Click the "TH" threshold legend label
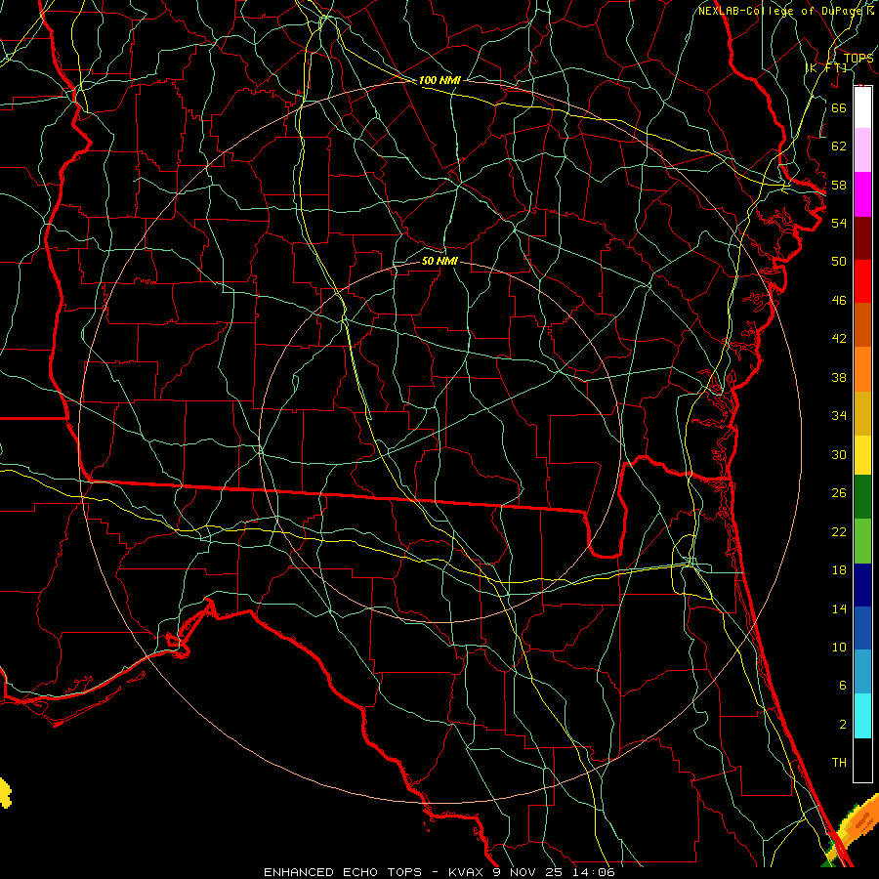Screen dimensions: 879x879 pyautogui.click(x=839, y=763)
